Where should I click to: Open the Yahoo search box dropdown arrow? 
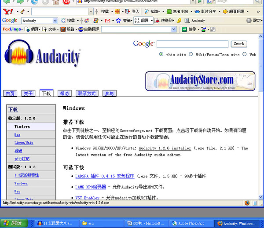pyautogui.click(x=91, y=11)
